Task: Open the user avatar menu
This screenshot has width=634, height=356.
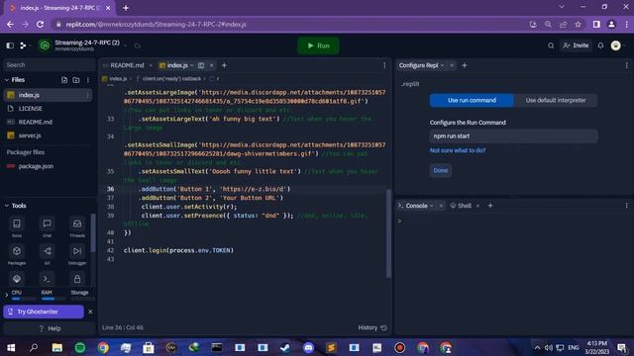Action: (x=616, y=45)
